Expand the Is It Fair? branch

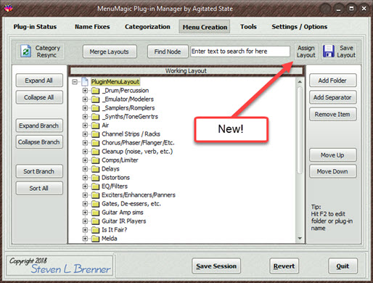coord(85,230)
